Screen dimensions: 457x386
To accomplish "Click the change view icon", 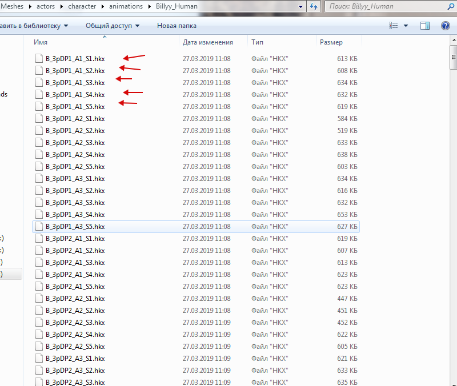I will coord(393,26).
